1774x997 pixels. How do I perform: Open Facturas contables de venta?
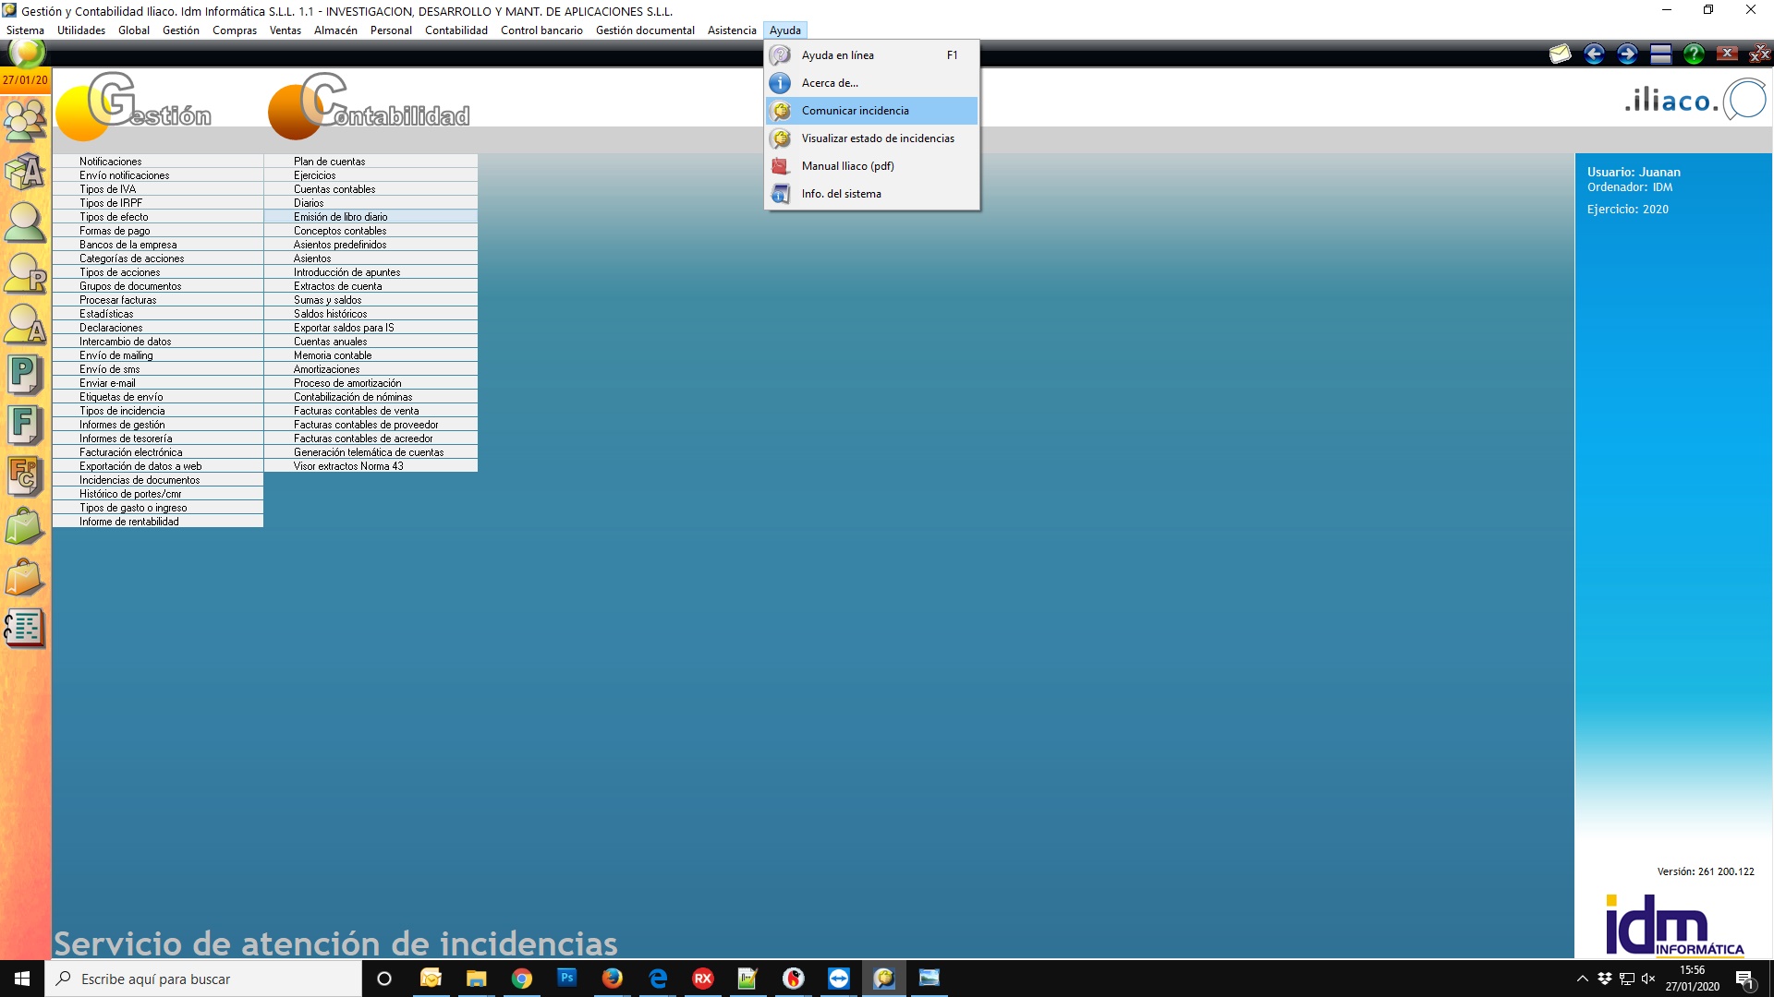371,411
